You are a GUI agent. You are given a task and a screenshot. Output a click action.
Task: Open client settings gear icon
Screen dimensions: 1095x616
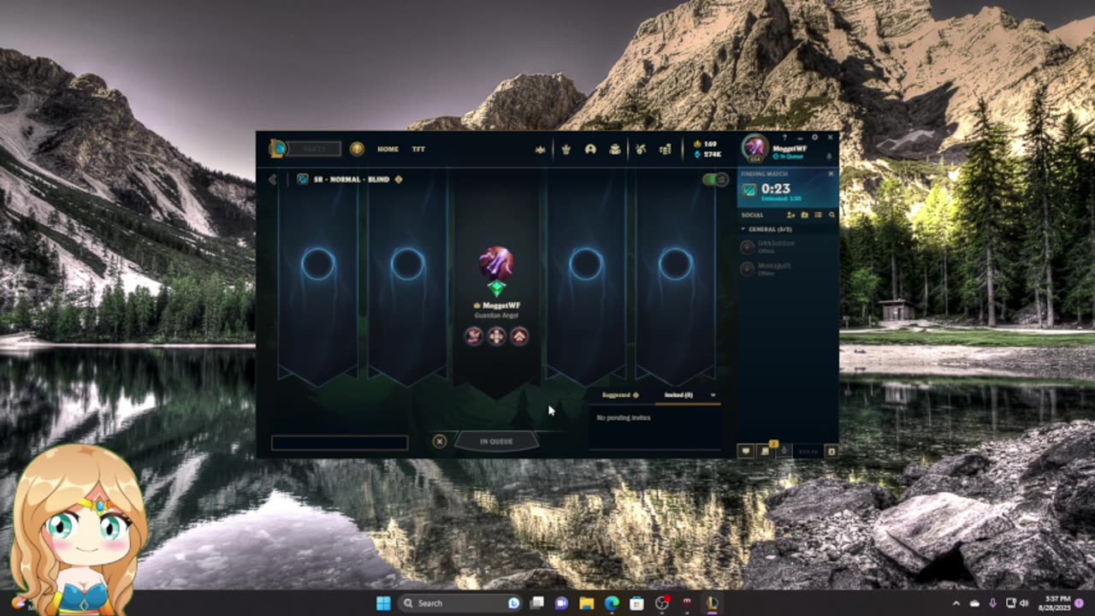click(815, 137)
